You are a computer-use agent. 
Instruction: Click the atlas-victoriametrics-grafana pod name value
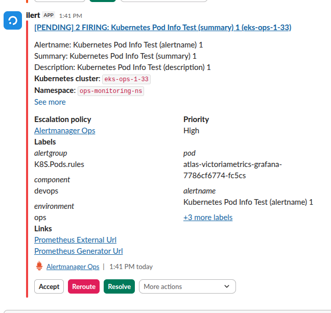232,170
